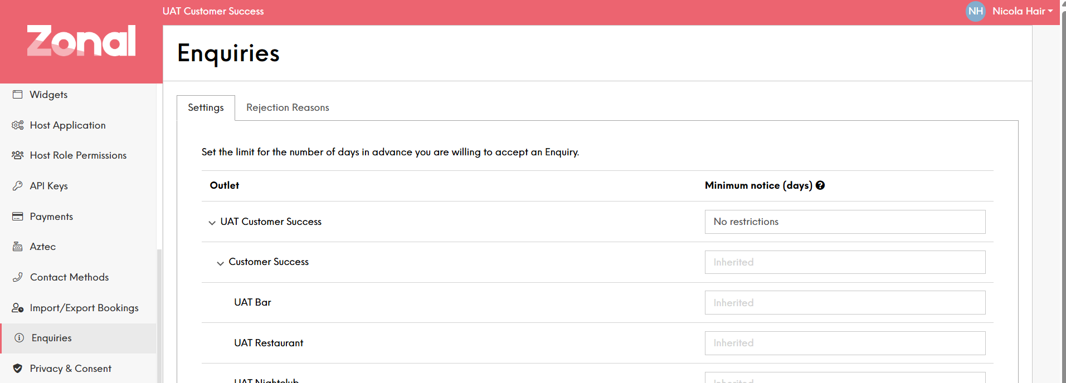Click the Minimum notice help question icon
This screenshot has width=1066, height=383.
pyautogui.click(x=820, y=185)
